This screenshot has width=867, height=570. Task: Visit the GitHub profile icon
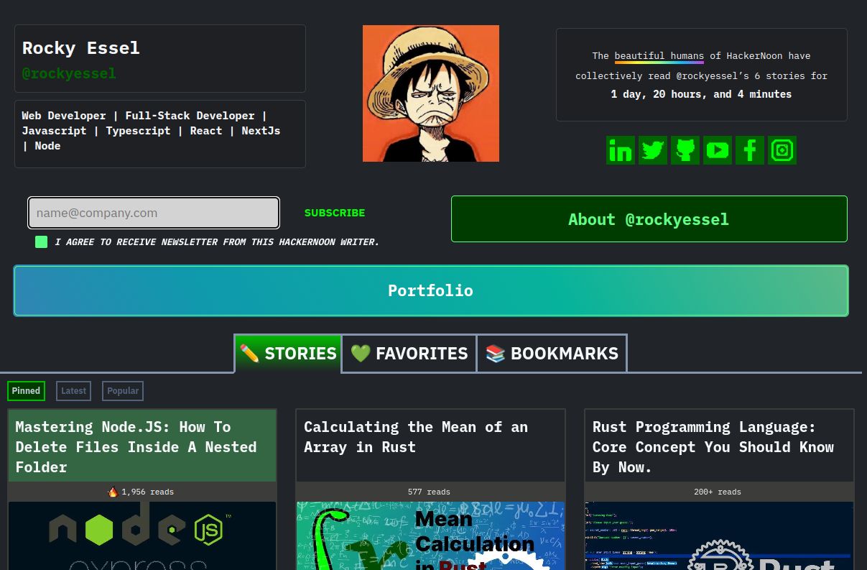[x=685, y=150]
